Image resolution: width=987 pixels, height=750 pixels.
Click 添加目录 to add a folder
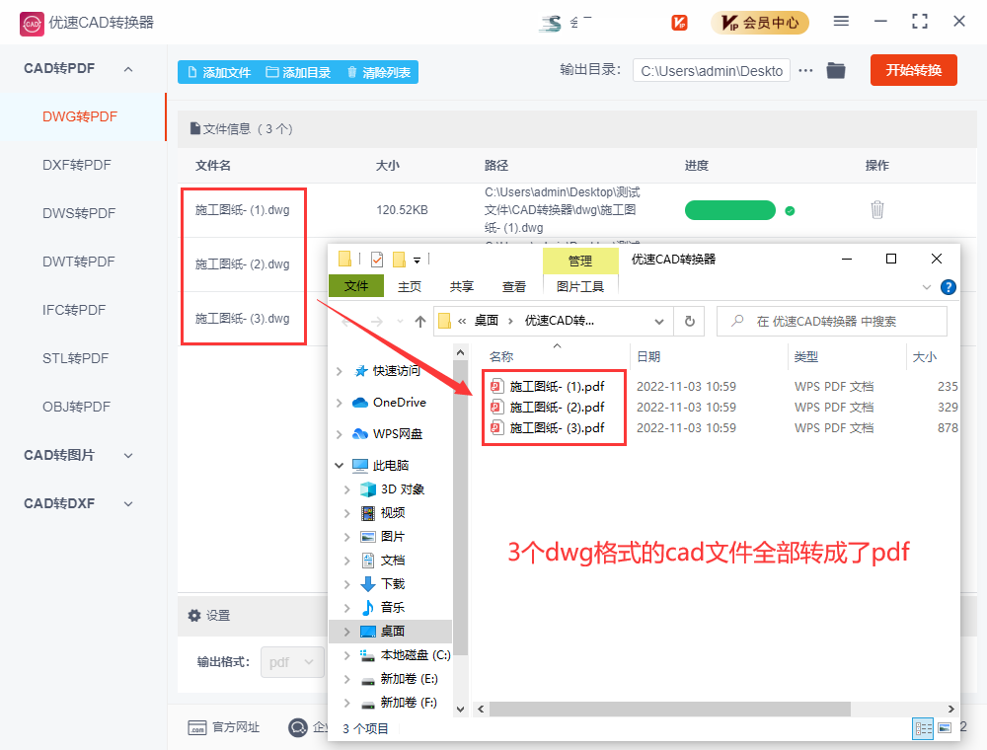[x=298, y=72]
